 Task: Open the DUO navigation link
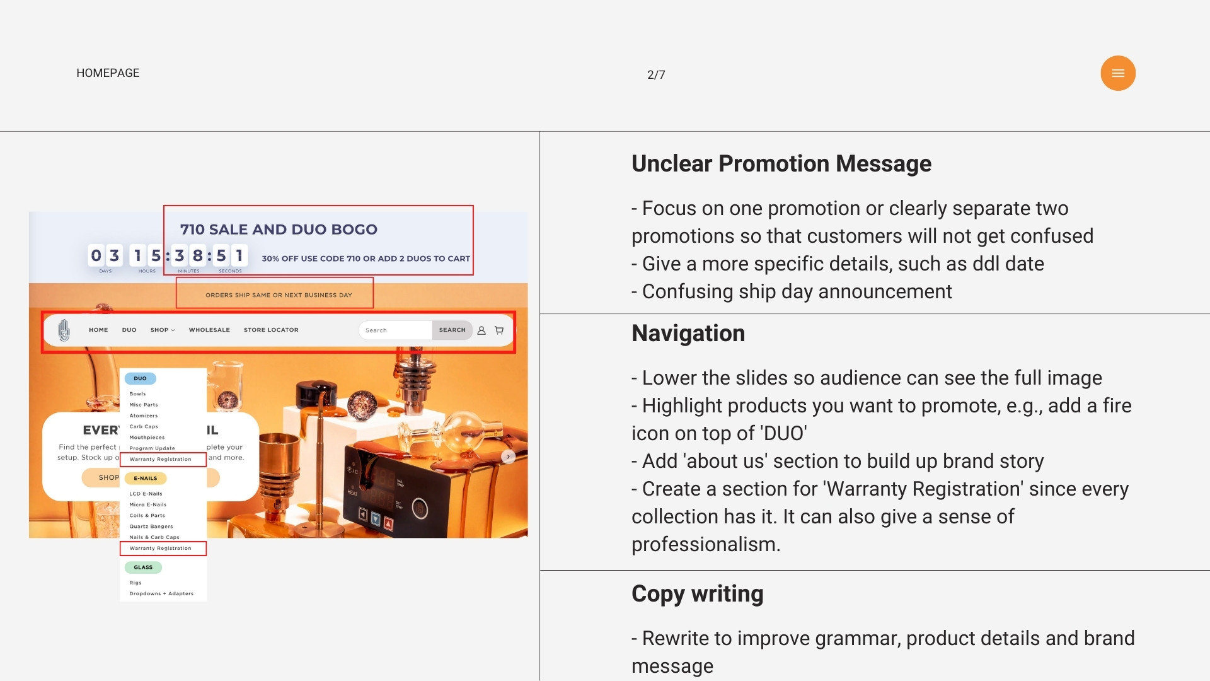pos(129,330)
